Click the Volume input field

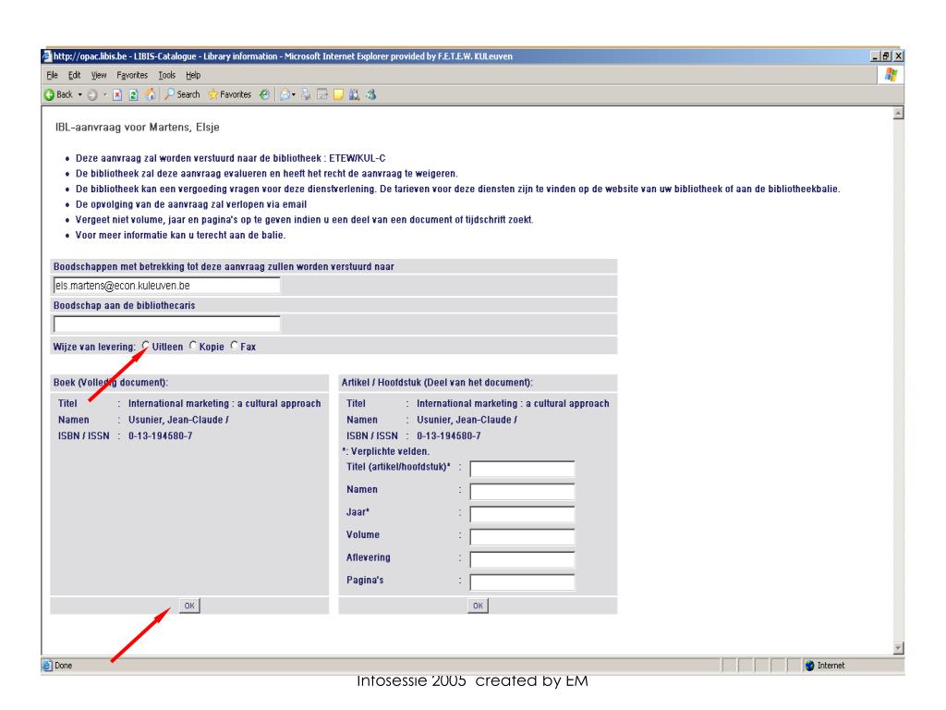pos(523,537)
